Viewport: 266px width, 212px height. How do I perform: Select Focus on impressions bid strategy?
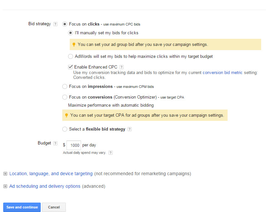65,86
